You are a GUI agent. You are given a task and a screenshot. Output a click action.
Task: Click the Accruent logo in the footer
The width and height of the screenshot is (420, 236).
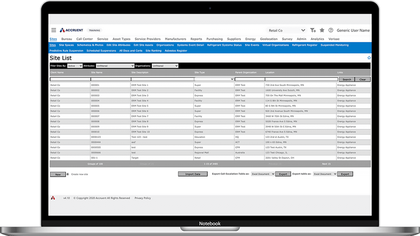(x=53, y=198)
